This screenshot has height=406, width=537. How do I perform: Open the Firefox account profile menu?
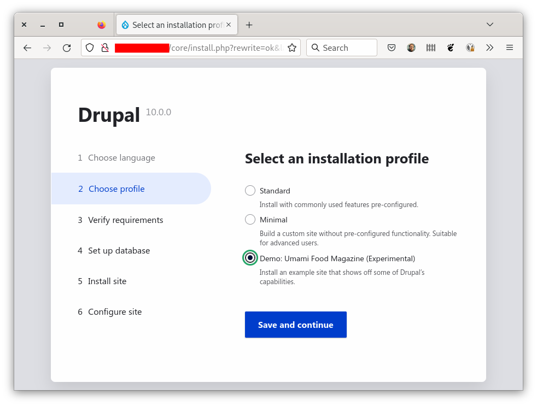[411, 48]
